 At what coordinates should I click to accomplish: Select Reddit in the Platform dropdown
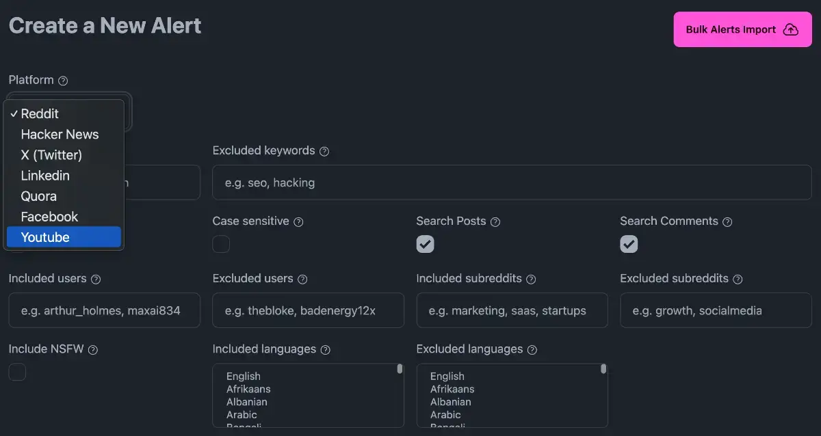(64, 114)
